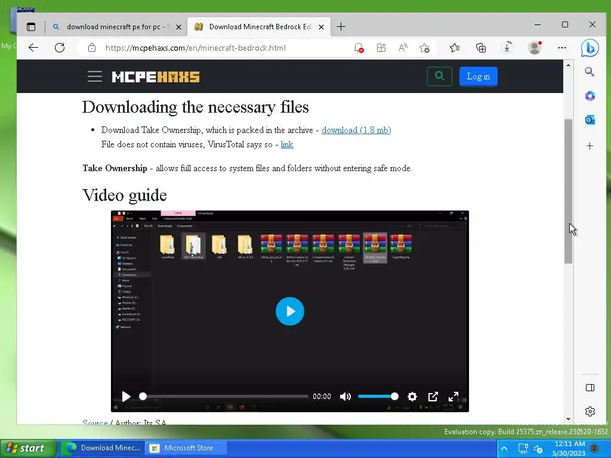
Task: Switch to Microsoft Store taskbar window
Action: 186,448
